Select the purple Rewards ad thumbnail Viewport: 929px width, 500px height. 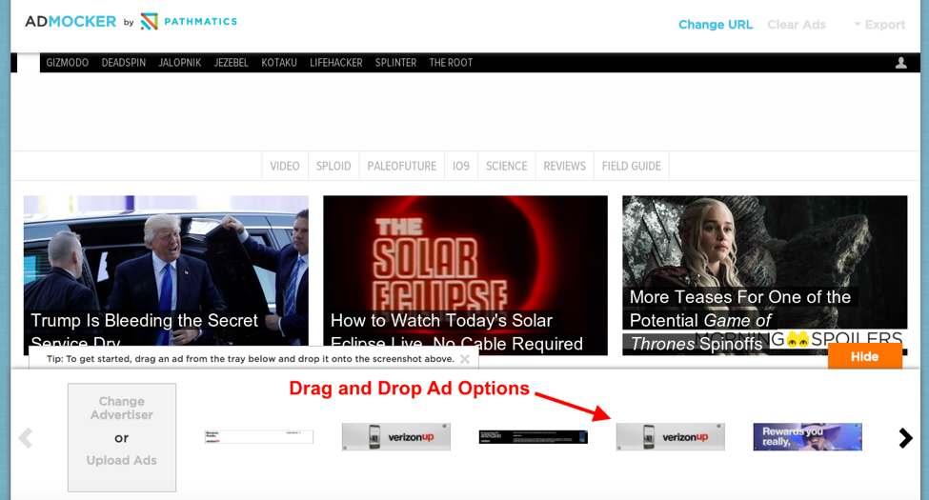(x=808, y=437)
